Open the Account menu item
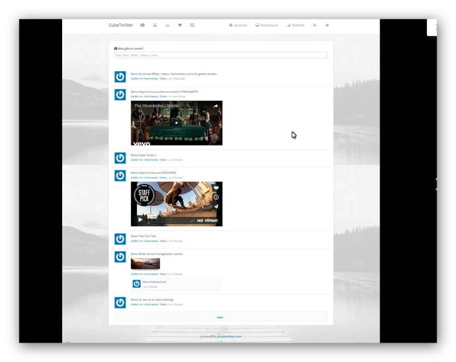Viewport: 456px width, 362px height. [238, 25]
